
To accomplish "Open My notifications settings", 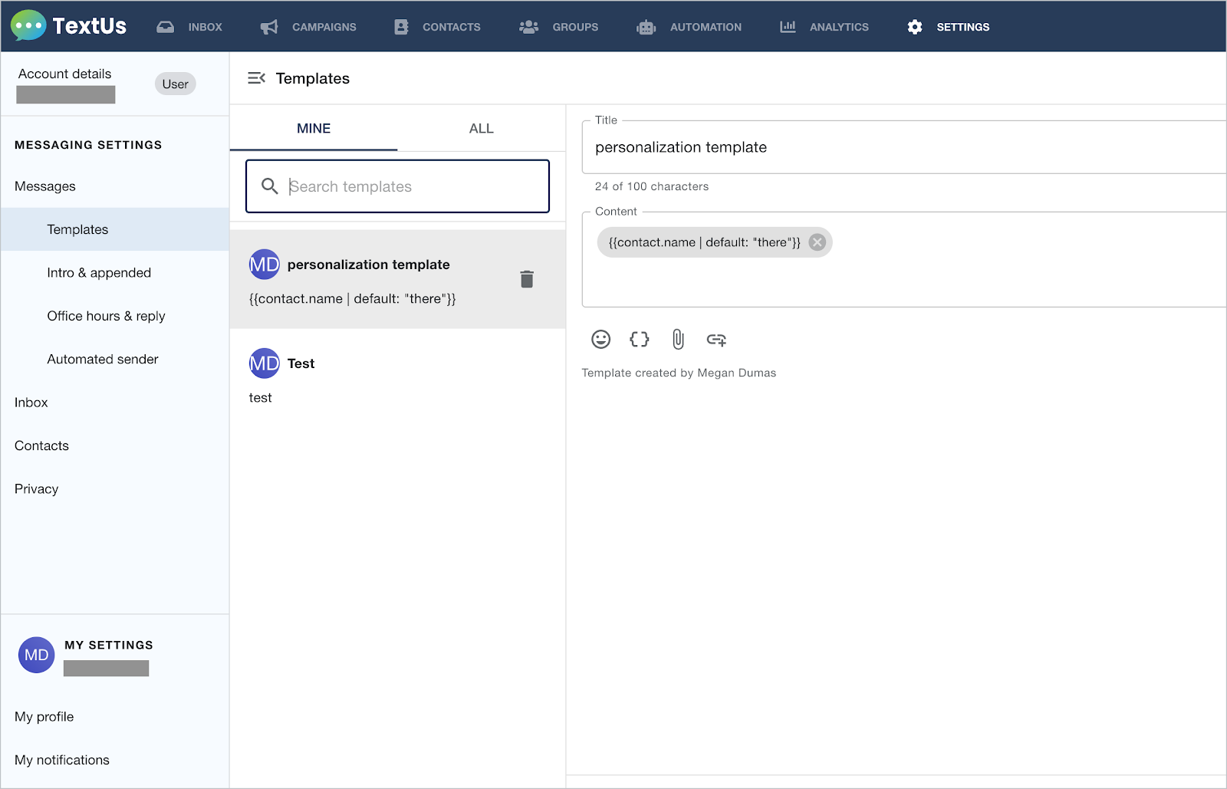I will pos(61,759).
